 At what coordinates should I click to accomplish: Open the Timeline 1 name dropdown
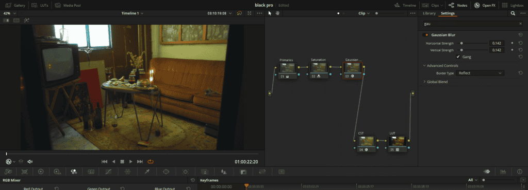coord(133,13)
